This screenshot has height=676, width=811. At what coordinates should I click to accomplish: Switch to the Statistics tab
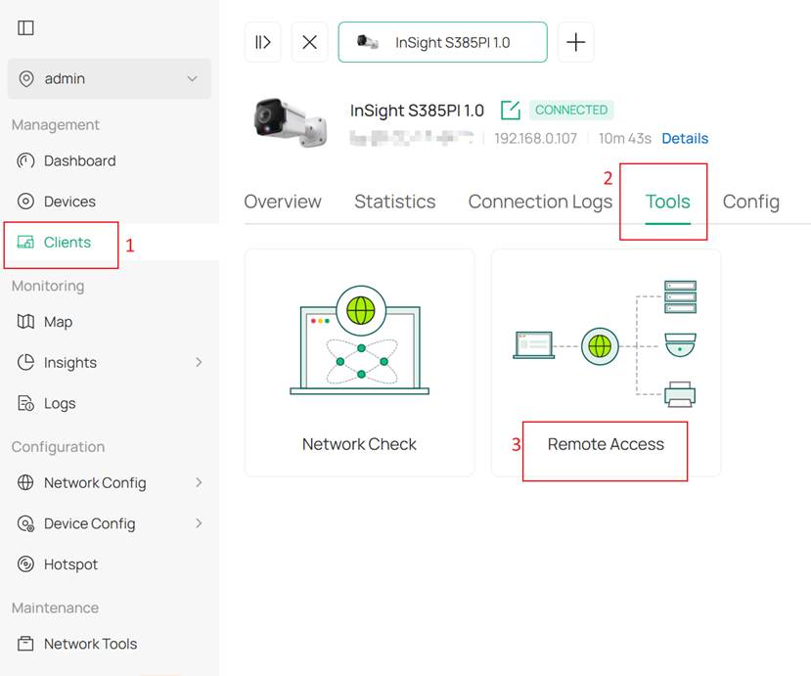(394, 202)
